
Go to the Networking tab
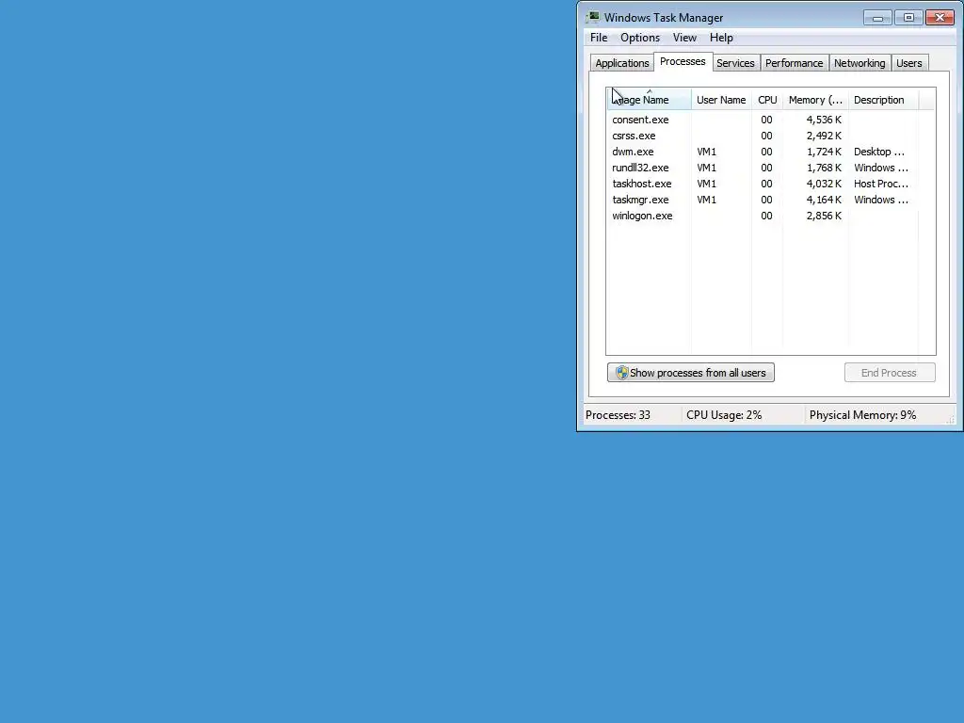[x=860, y=63]
